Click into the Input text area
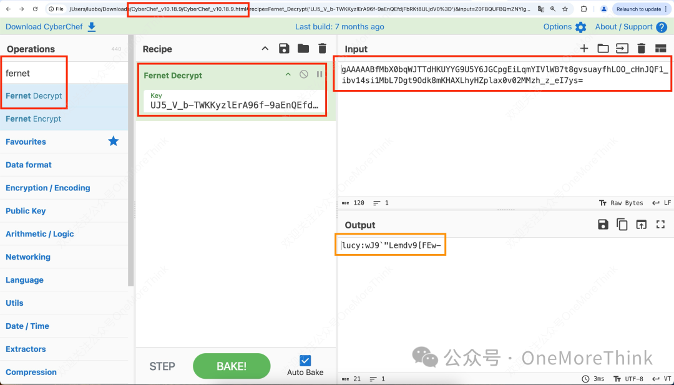Image resolution: width=674 pixels, height=385 pixels. pyautogui.click(x=506, y=129)
